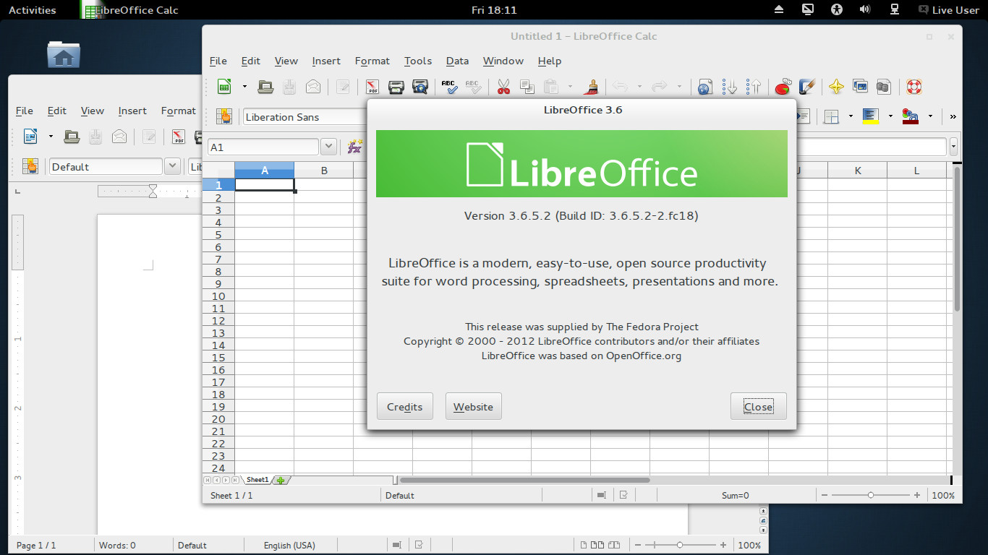Click the Cut scissors icon in Calc

click(503, 87)
